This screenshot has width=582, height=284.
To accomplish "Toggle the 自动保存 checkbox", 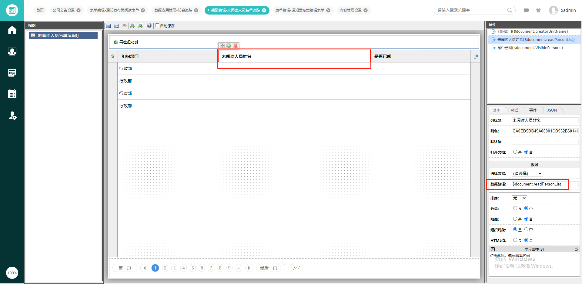I will (x=157, y=25).
